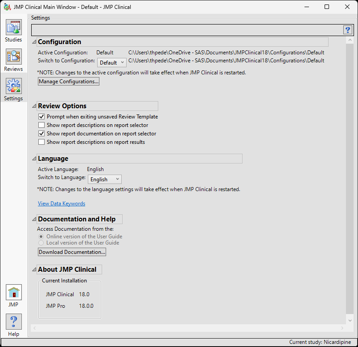Click the JMP Pro 18.0.0 version text

pyautogui.click(x=70, y=306)
